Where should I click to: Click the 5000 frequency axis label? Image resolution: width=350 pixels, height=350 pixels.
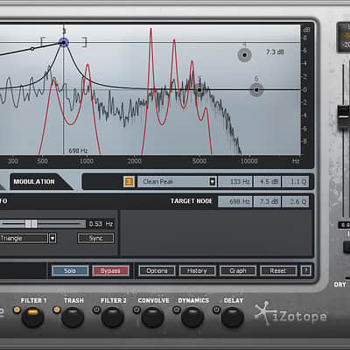pyautogui.click(x=199, y=161)
